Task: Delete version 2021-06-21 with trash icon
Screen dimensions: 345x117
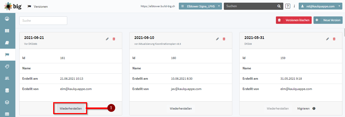Action: click(x=114, y=39)
